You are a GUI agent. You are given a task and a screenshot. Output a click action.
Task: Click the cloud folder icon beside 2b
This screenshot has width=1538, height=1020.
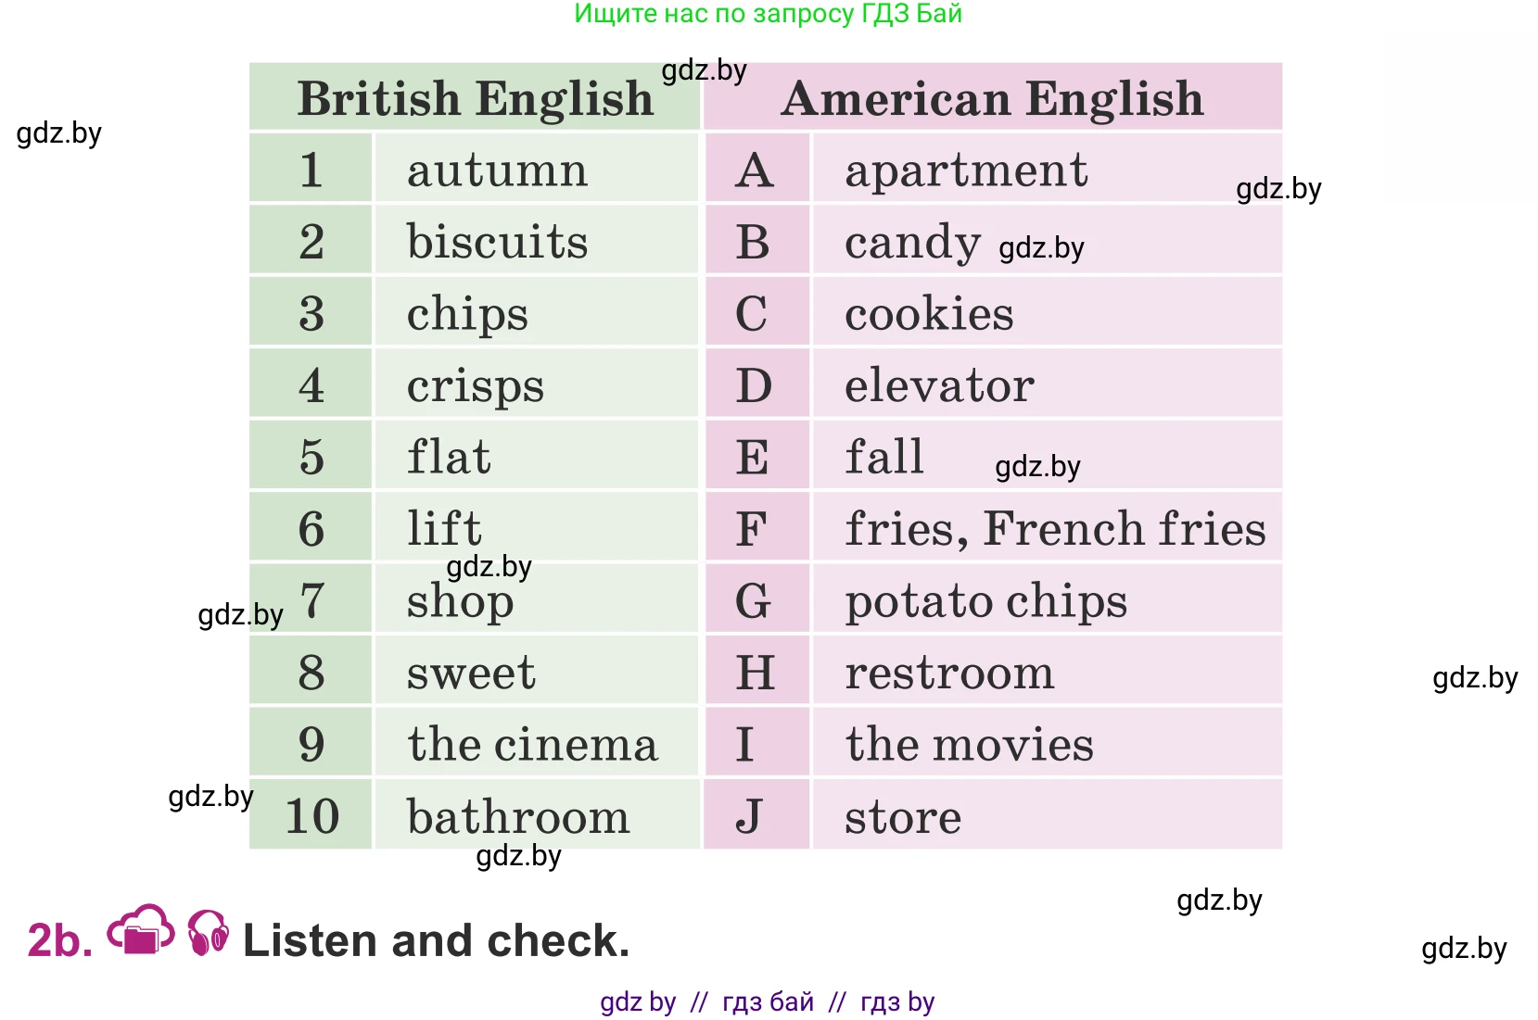click(141, 930)
